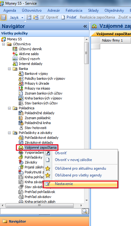Open the Fakturácia menu
Image resolution: width=131 pixels, height=226 pixels.
click(74, 10)
